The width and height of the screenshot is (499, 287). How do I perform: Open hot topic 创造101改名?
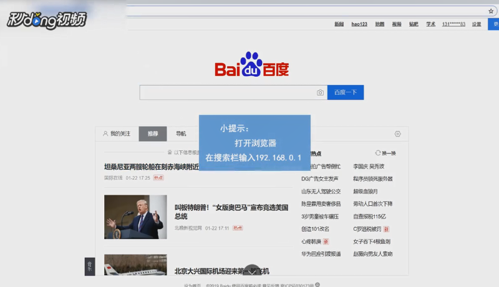tap(316, 229)
